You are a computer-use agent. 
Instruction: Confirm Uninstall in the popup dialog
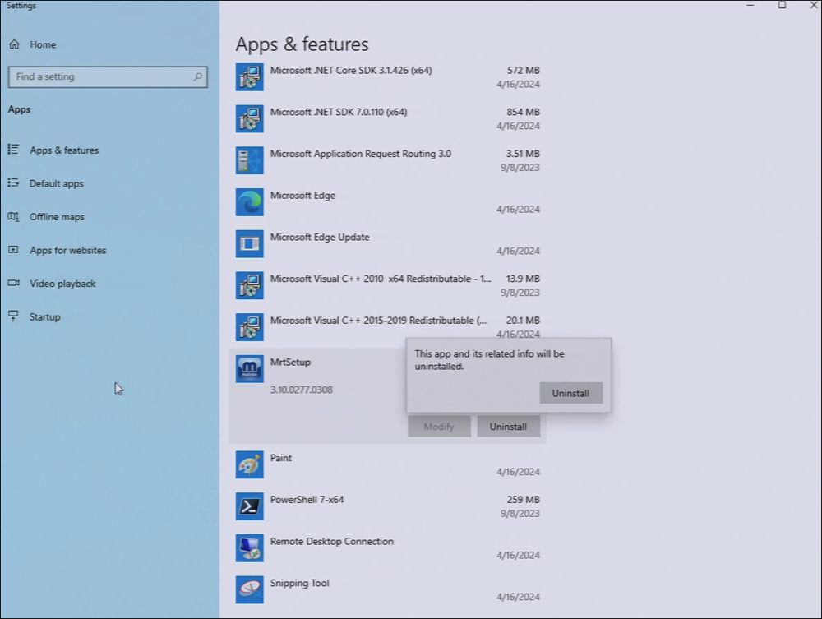570,393
